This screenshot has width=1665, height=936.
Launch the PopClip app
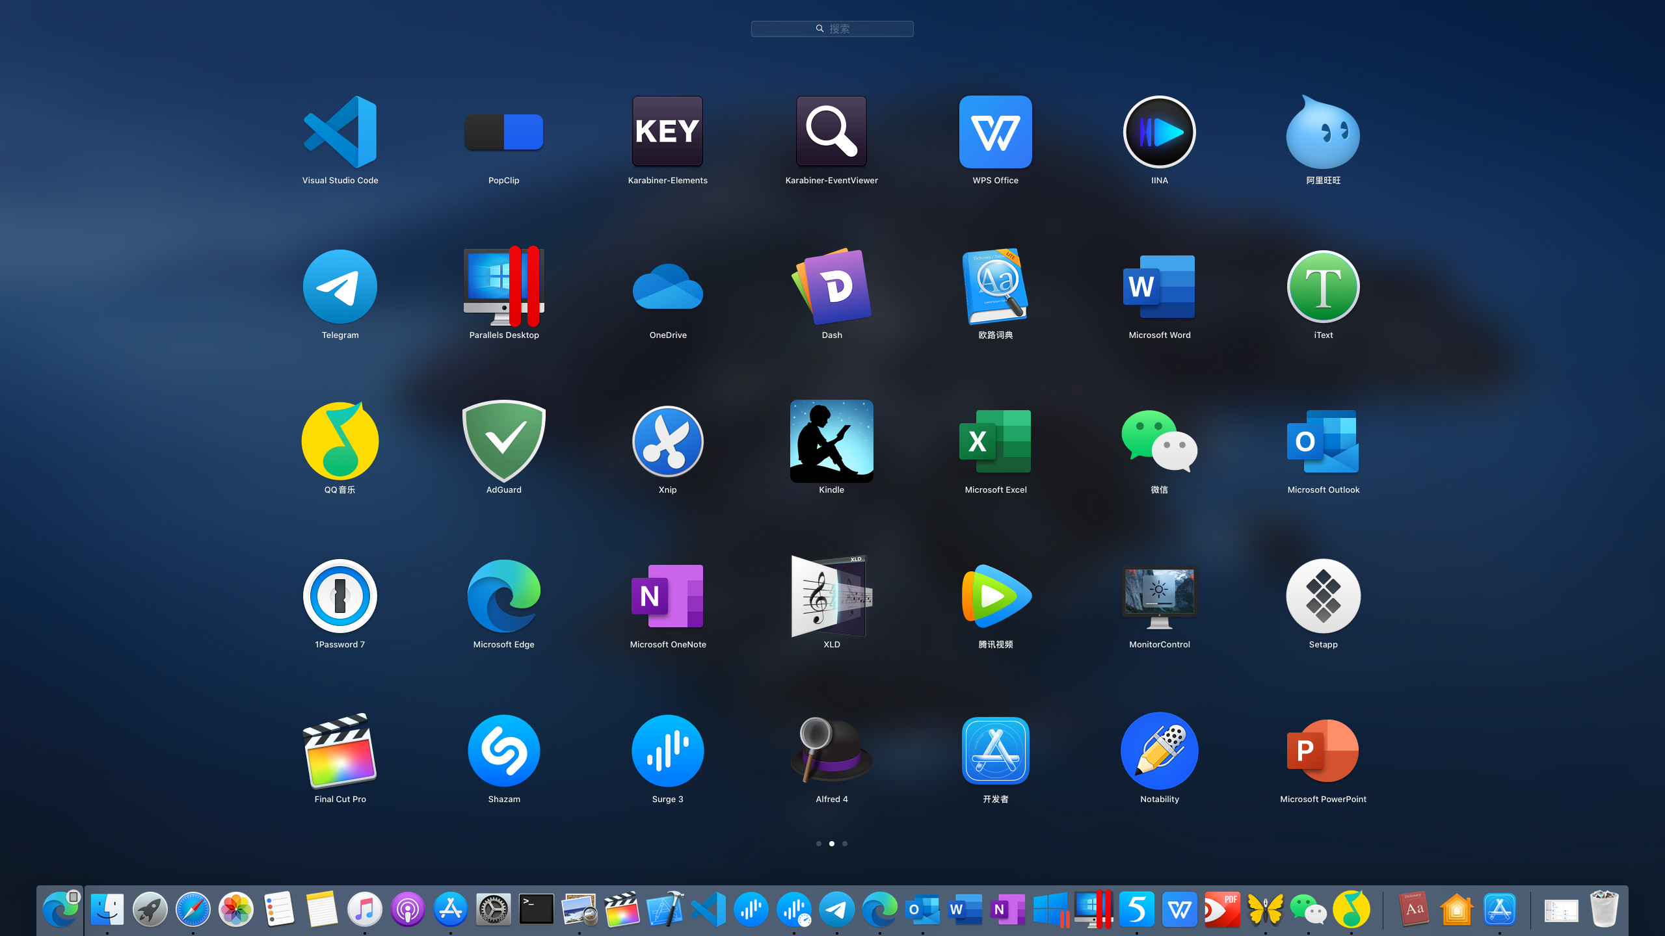(x=504, y=132)
